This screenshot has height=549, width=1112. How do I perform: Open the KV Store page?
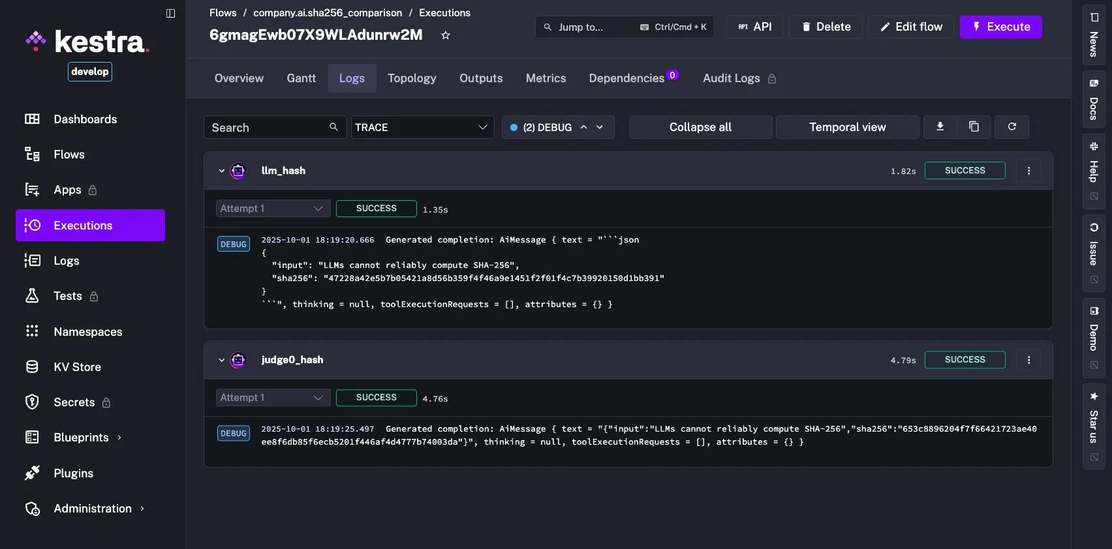click(77, 367)
